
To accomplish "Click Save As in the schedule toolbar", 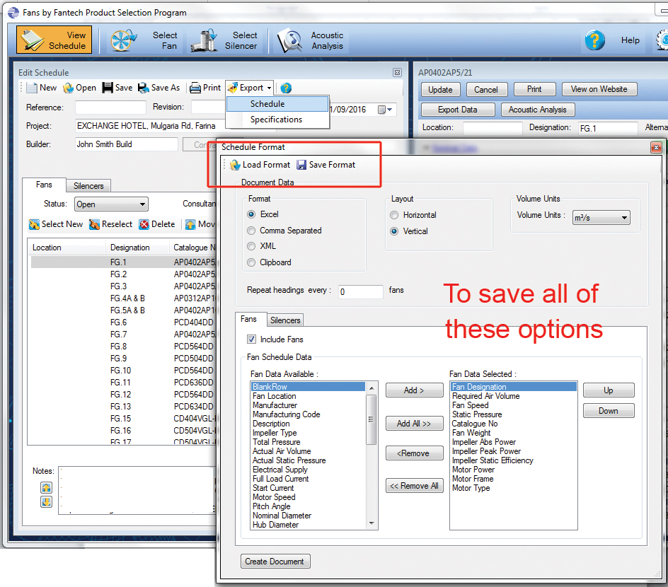I will click(x=159, y=88).
